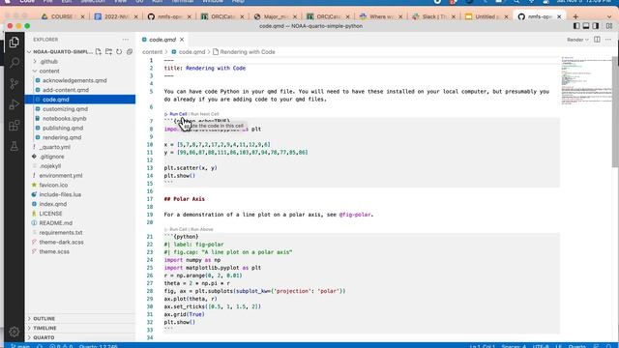Click the main git branch status item
The width and height of the screenshot is (619, 348).
[x=20, y=346]
